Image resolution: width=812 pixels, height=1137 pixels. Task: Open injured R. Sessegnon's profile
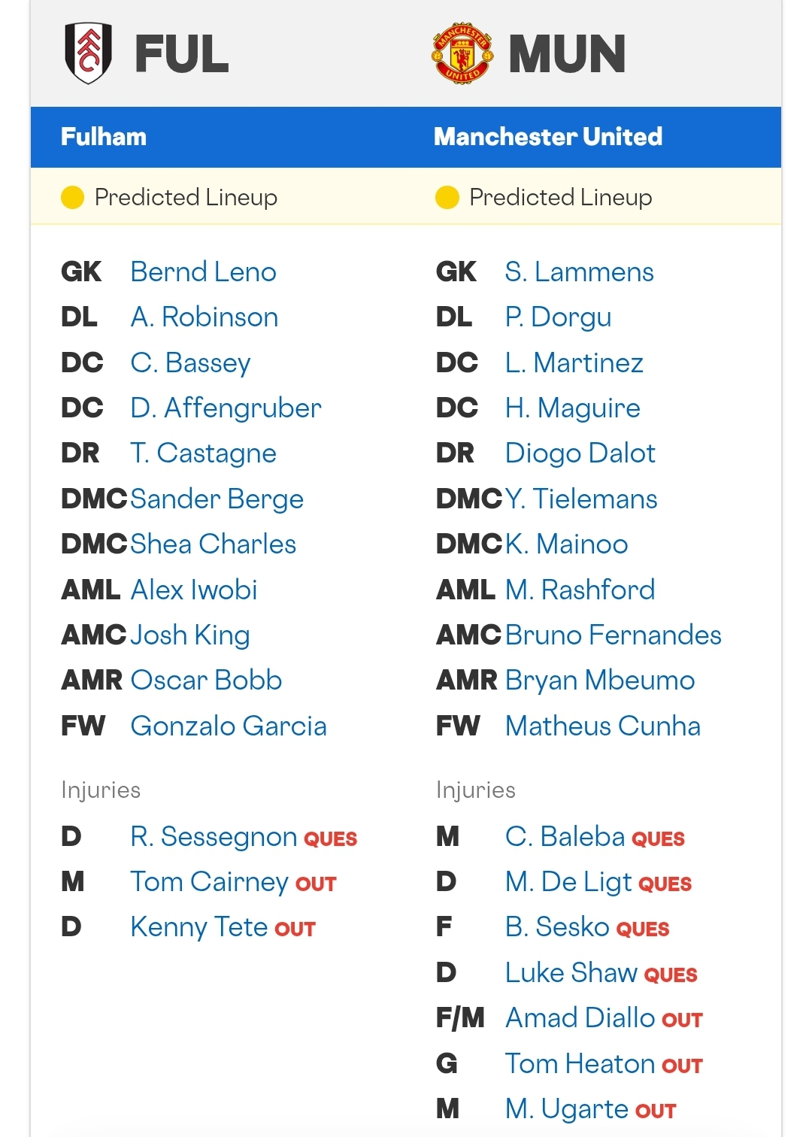click(214, 837)
